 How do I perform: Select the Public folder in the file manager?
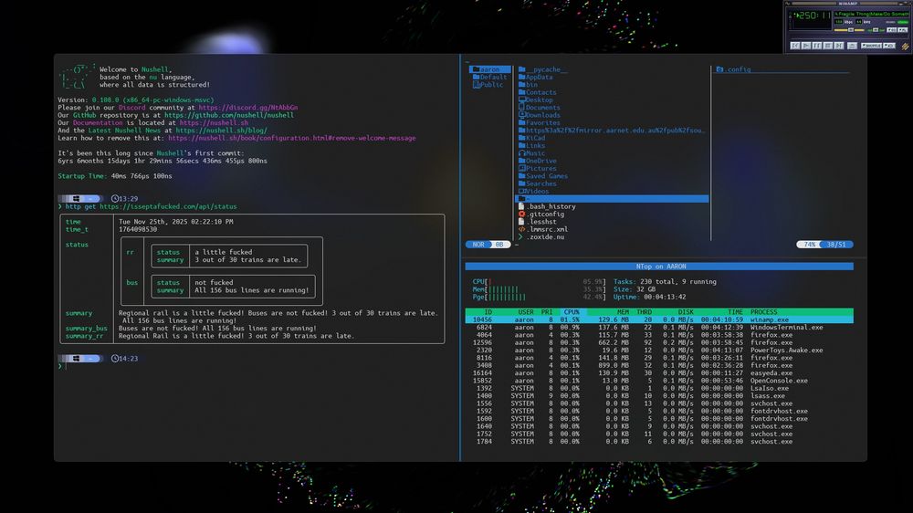488,84
